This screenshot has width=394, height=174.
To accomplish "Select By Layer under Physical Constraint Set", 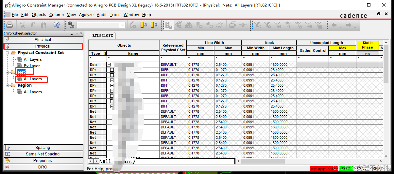I will 32,66.
